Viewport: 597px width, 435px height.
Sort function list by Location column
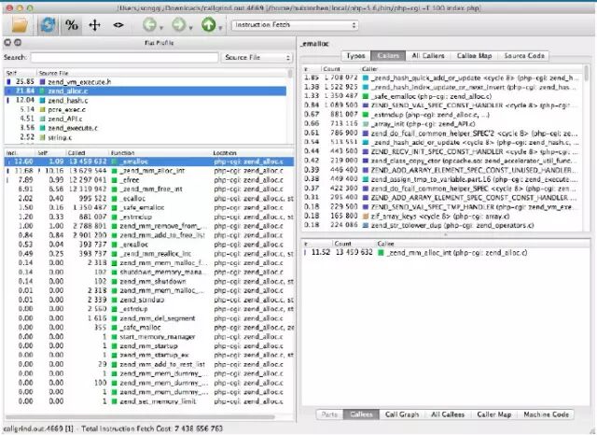[x=253, y=153]
